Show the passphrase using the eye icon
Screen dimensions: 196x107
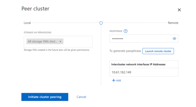click(x=174, y=39)
